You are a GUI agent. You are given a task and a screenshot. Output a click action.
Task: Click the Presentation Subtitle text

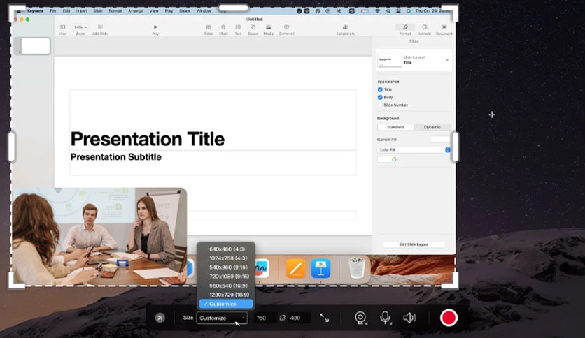[x=116, y=156]
